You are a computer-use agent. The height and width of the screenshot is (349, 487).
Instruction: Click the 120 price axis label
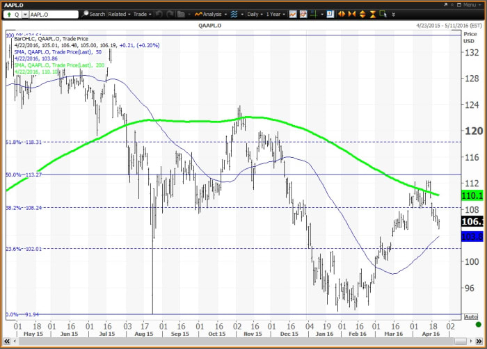coord(474,131)
